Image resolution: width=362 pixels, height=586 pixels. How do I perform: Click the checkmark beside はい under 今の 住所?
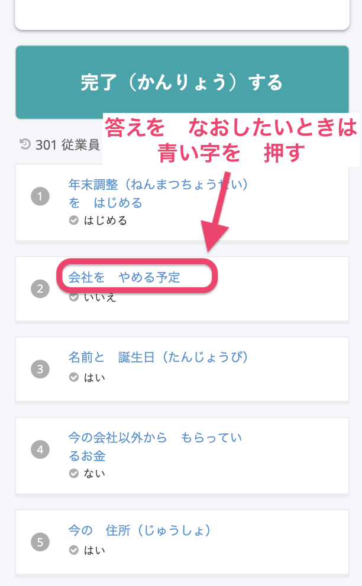click(74, 550)
